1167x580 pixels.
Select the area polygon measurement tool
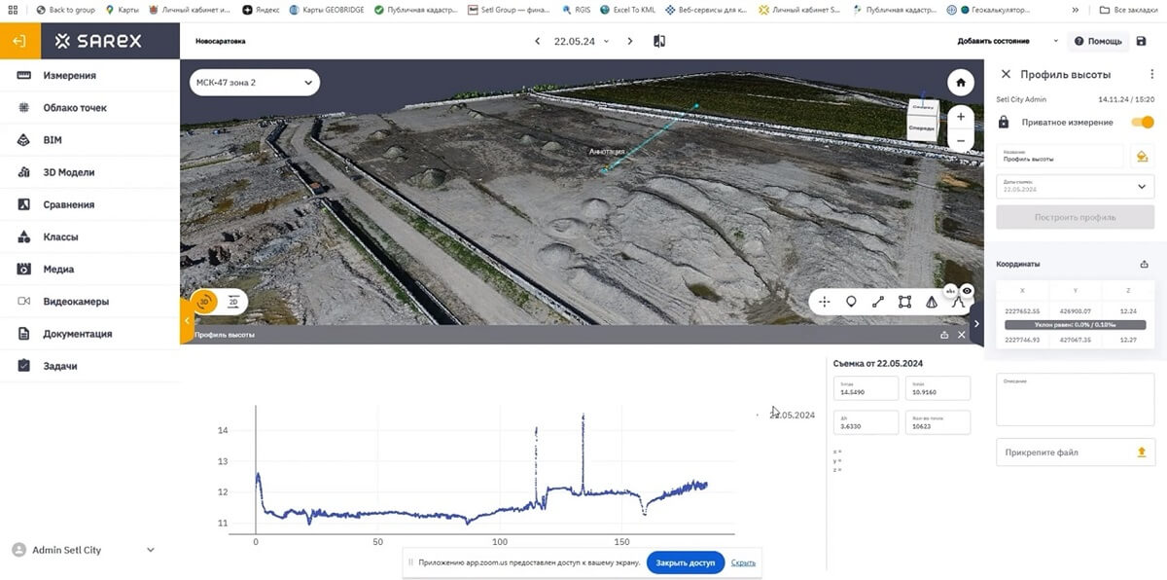904,302
